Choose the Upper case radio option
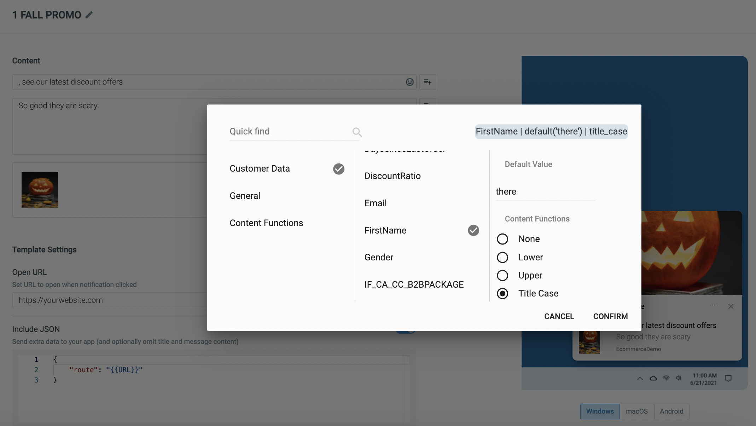The width and height of the screenshot is (756, 426). [502, 275]
